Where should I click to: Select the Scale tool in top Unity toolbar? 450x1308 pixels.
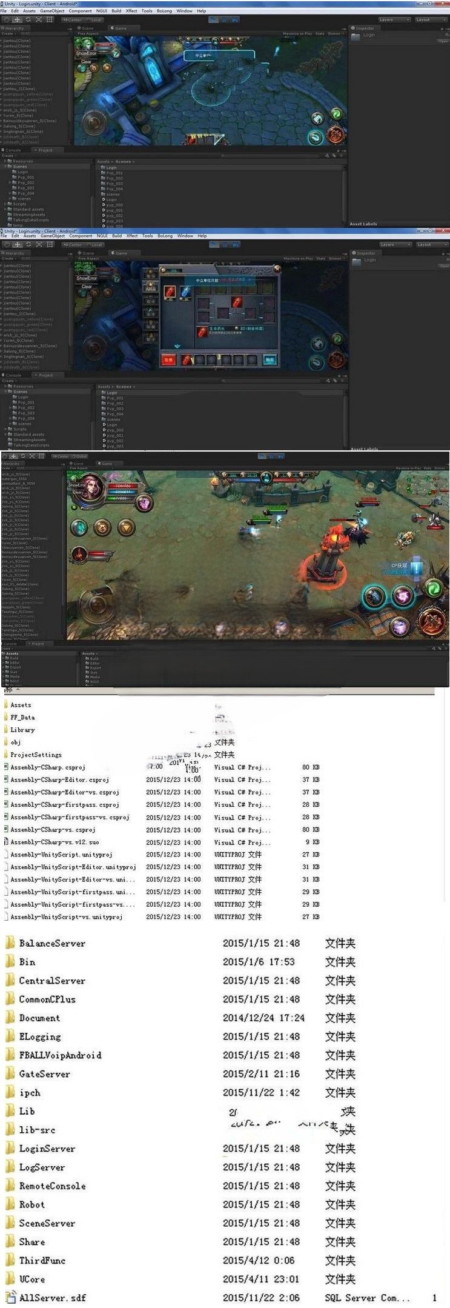pos(39,19)
